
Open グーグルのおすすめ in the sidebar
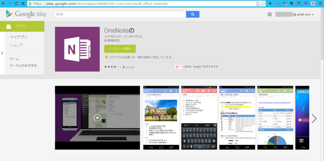pos(23,66)
